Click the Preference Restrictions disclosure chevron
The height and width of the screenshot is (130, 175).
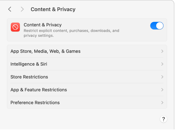(x=162, y=103)
